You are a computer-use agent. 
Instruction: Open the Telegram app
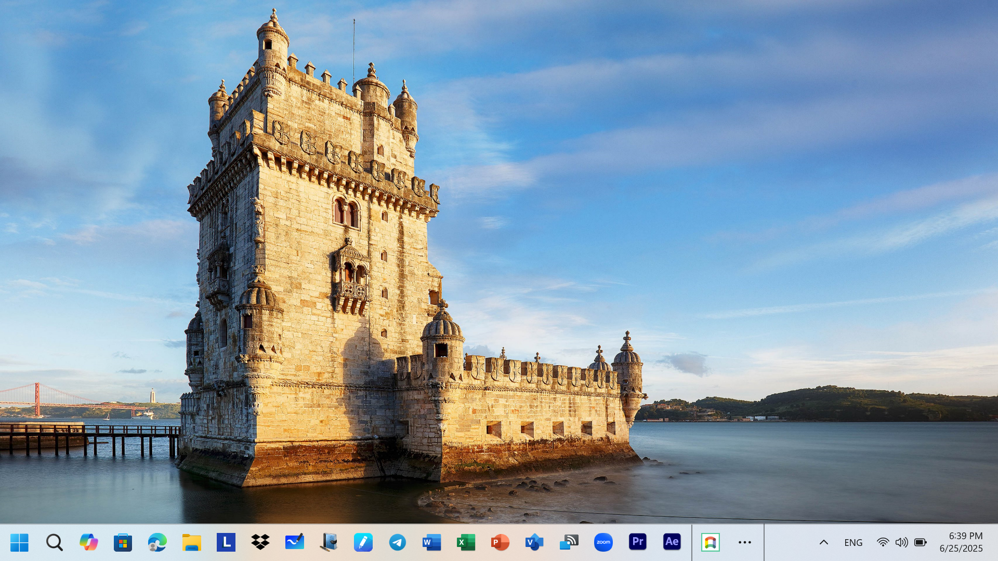pos(397,542)
